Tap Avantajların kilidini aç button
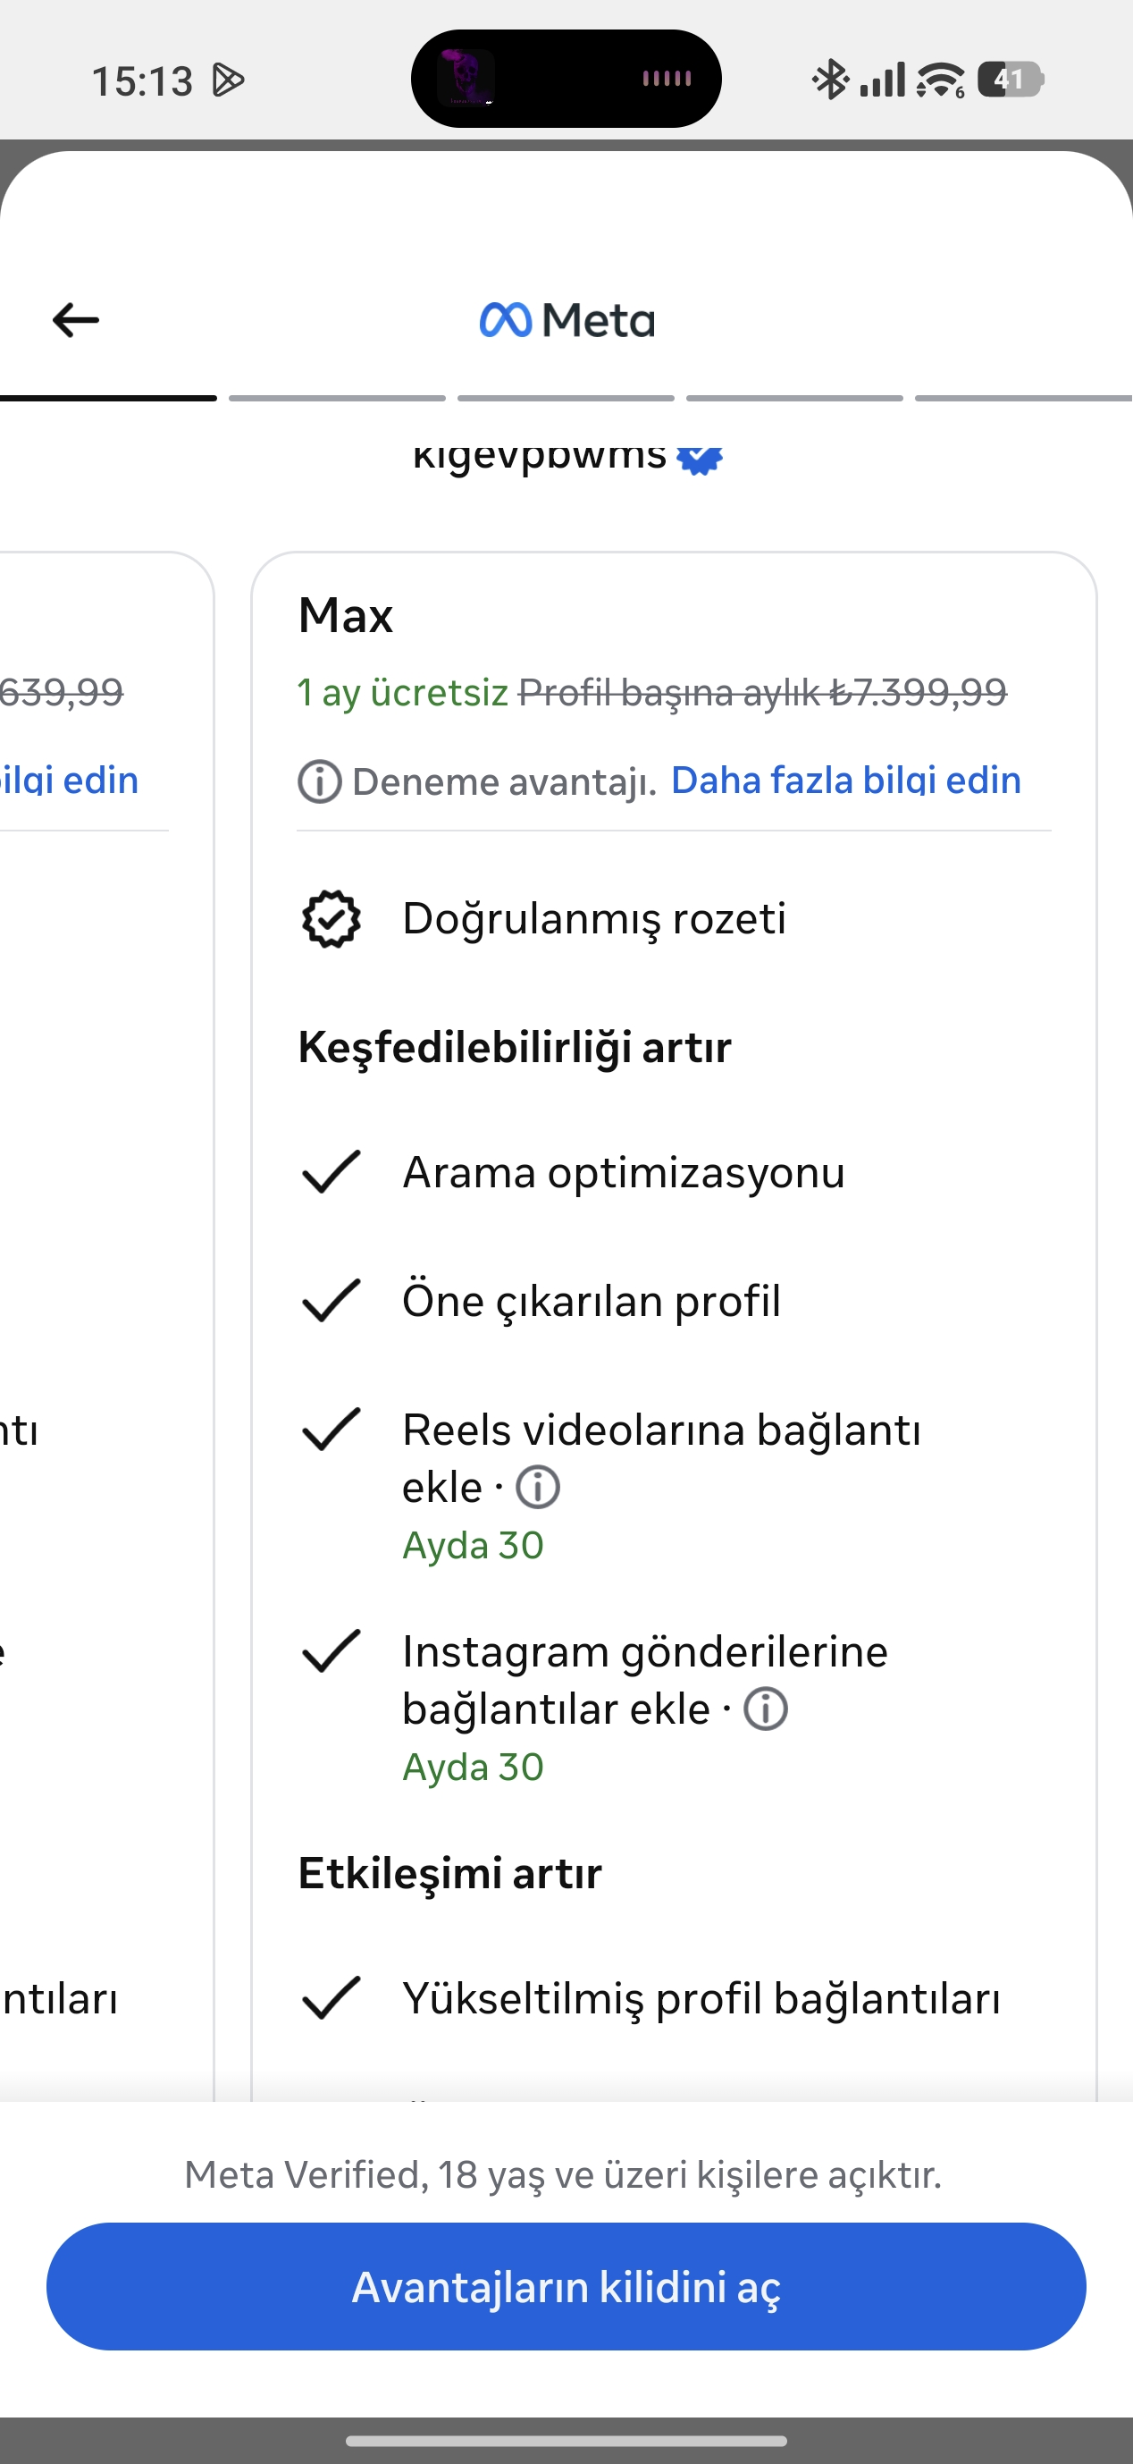Screen dimensions: 1133x2464 [x=566, y=2286]
